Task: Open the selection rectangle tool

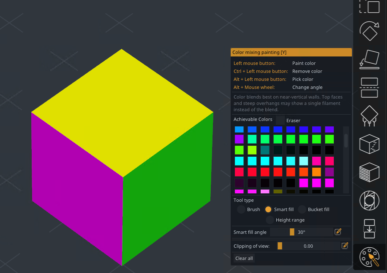Action: pyautogui.click(x=369, y=6)
